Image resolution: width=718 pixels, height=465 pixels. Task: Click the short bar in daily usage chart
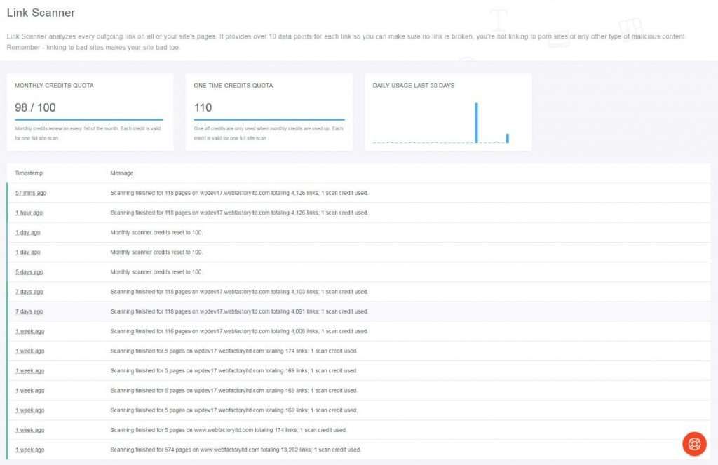click(508, 138)
